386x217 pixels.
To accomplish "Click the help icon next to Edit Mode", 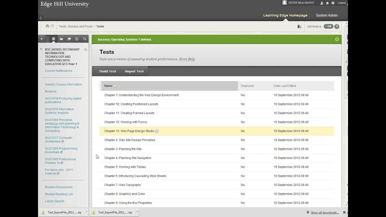I will 337,27.
